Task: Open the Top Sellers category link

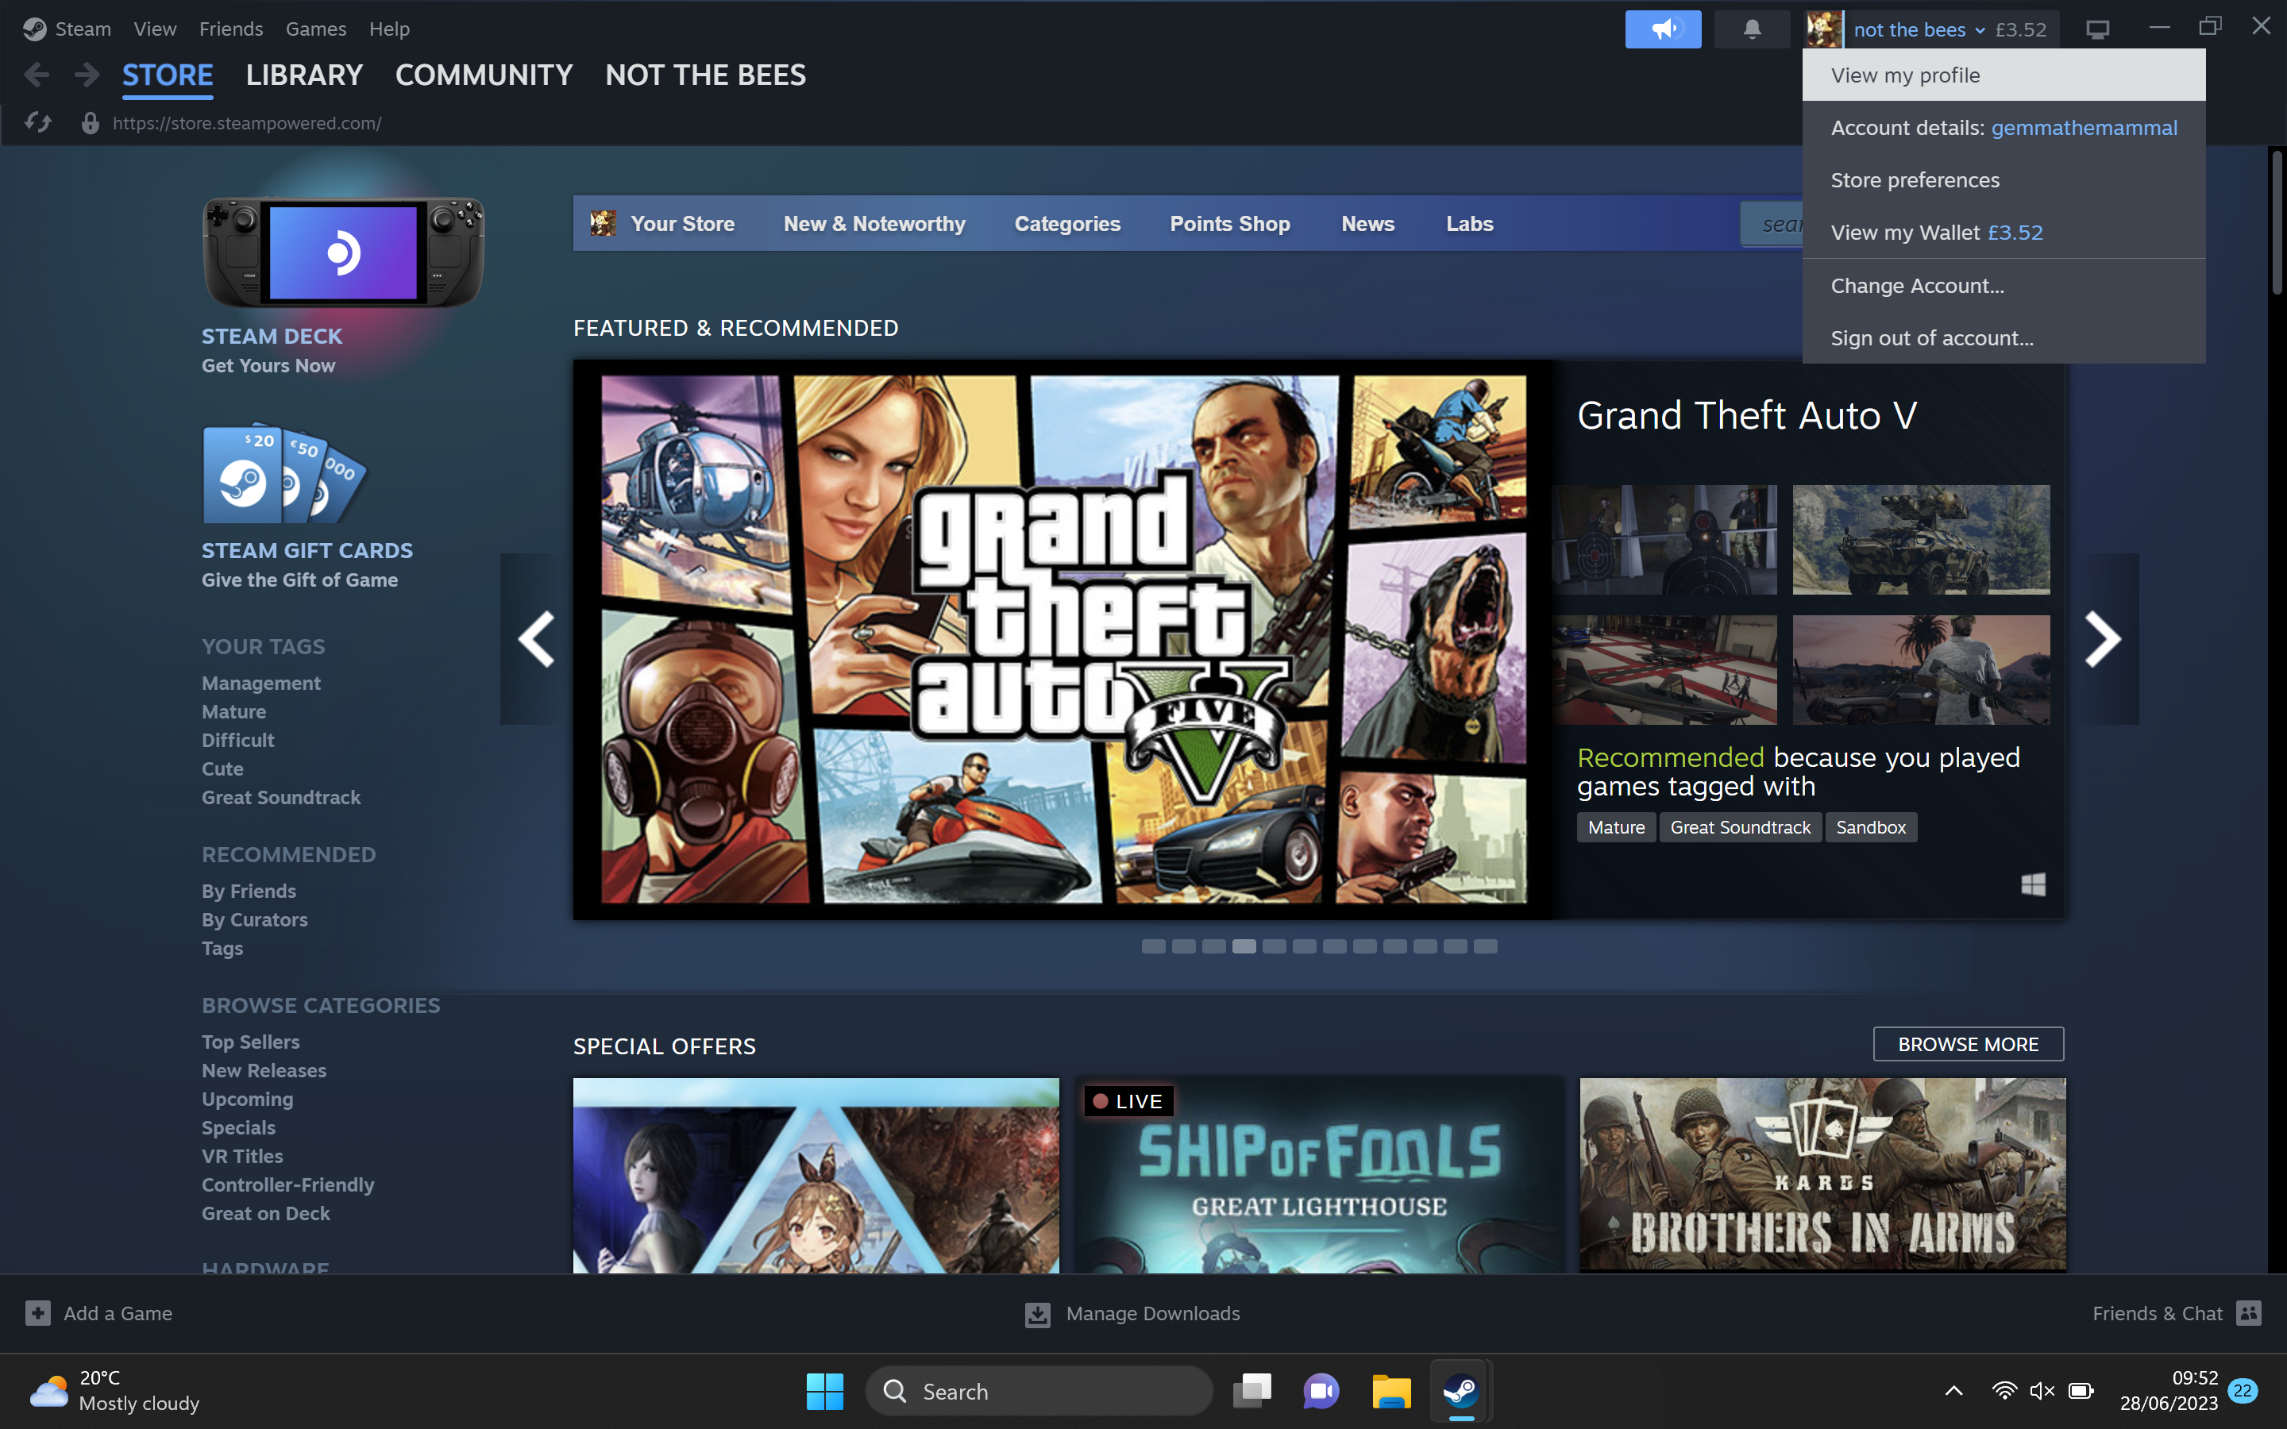Action: coord(250,1042)
